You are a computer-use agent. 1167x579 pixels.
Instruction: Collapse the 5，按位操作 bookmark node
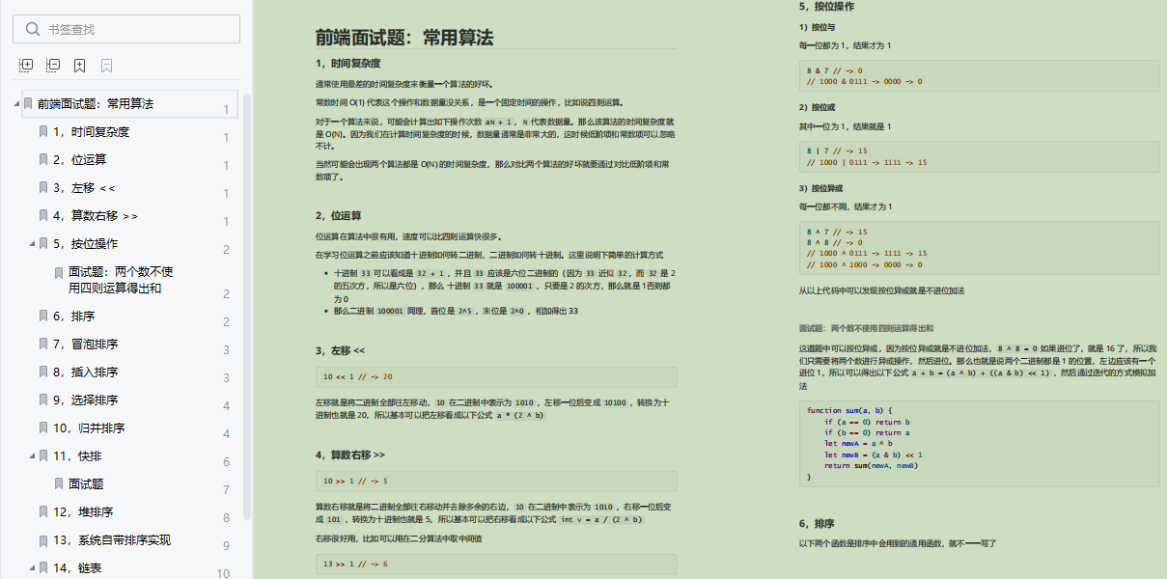(32, 244)
